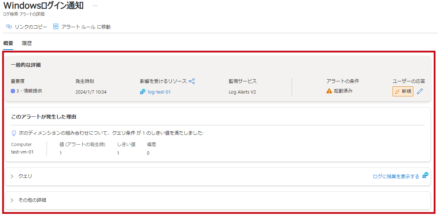The image size is (438, 216).
Task: Open the ログに結果を表示する link
Action: point(396,176)
